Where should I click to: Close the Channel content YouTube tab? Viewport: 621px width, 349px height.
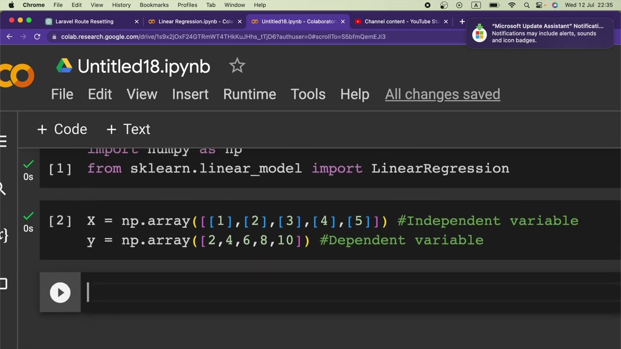[x=446, y=21]
